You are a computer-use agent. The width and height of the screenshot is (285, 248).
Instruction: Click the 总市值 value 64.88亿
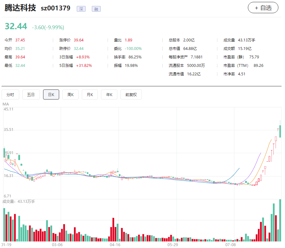pyautogui.click(x=190, y=49)
